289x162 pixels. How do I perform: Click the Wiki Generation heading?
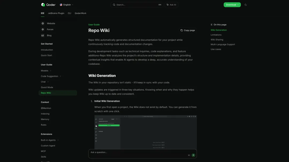coord(102,76)
